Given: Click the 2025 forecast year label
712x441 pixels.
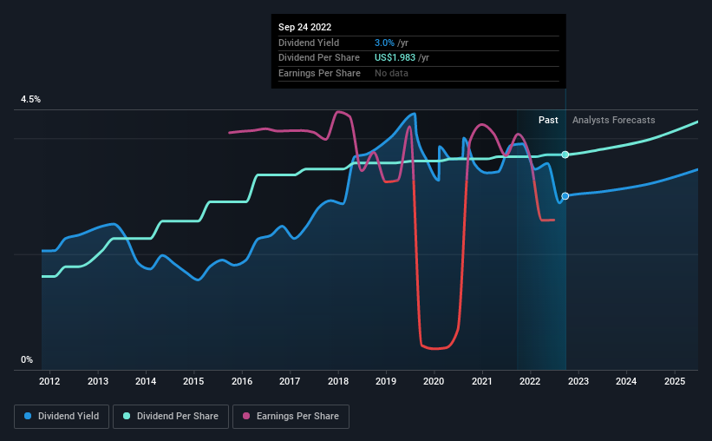Looking at the screenshot, I should (674, 381).
